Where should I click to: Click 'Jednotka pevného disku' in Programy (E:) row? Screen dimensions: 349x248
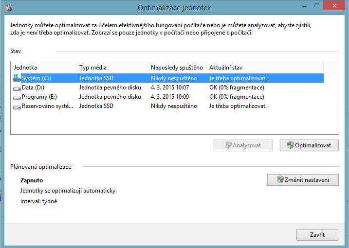tap(110, 97)
